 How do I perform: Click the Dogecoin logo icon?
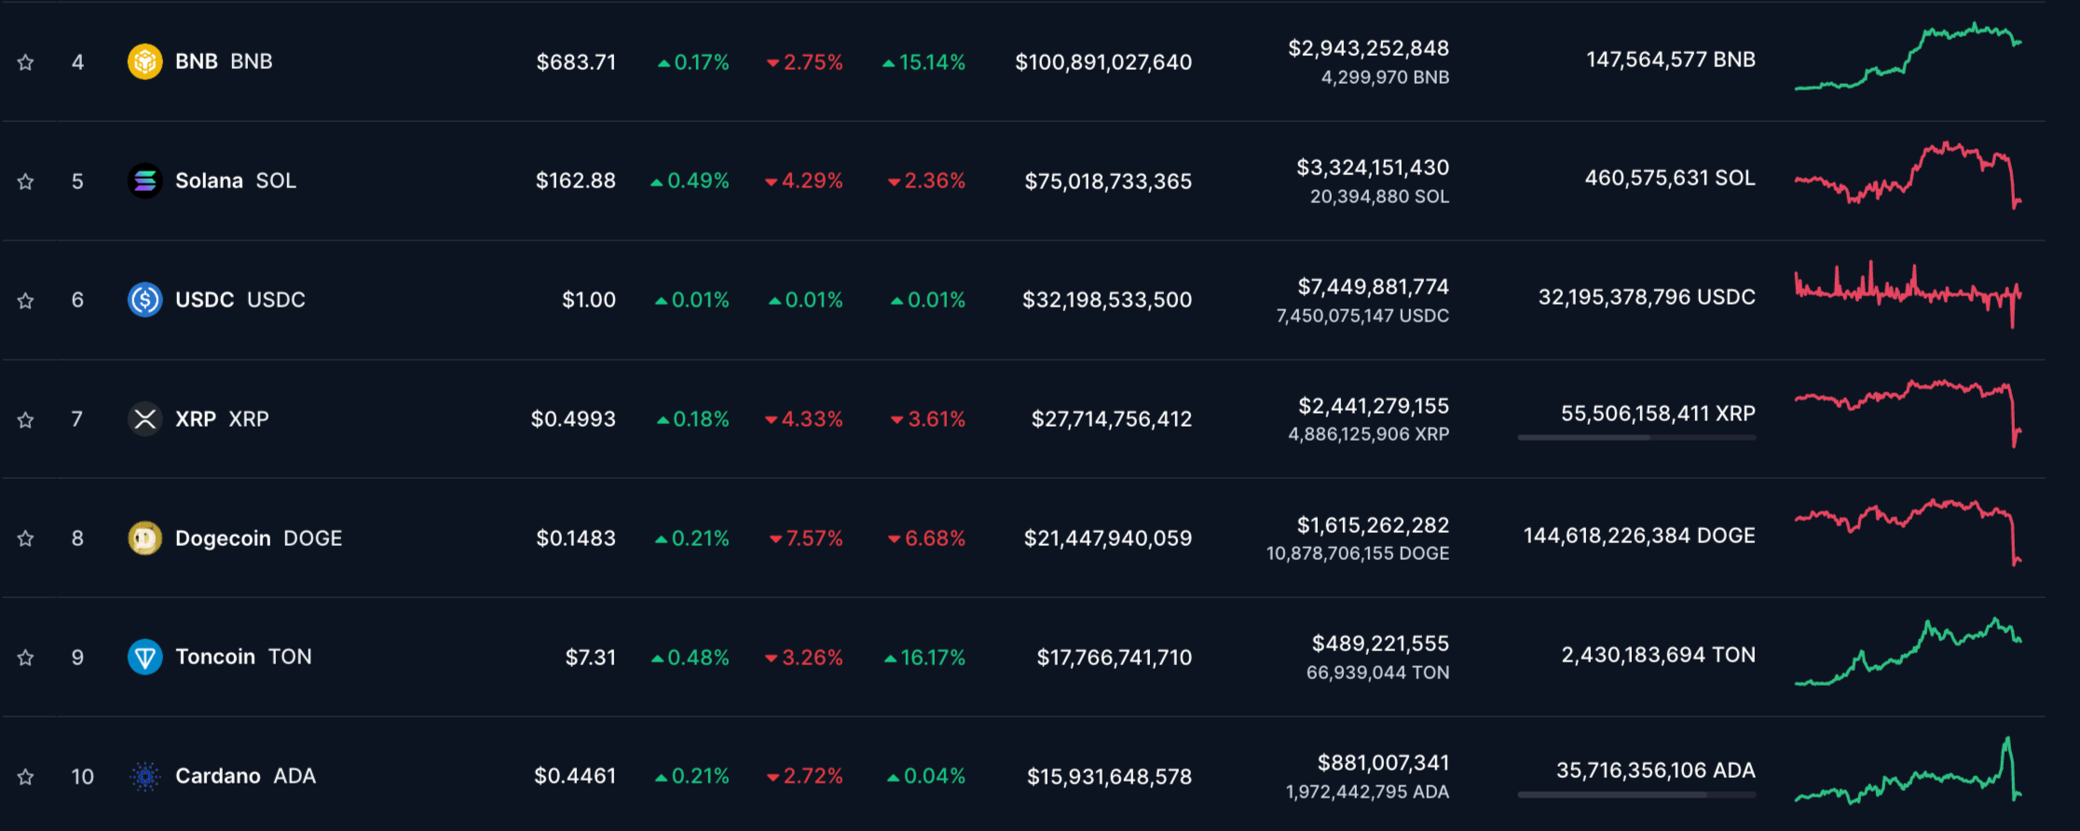click(x=146, y=538)
